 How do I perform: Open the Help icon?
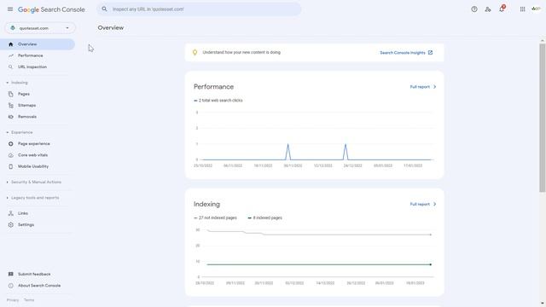point(474,9)
